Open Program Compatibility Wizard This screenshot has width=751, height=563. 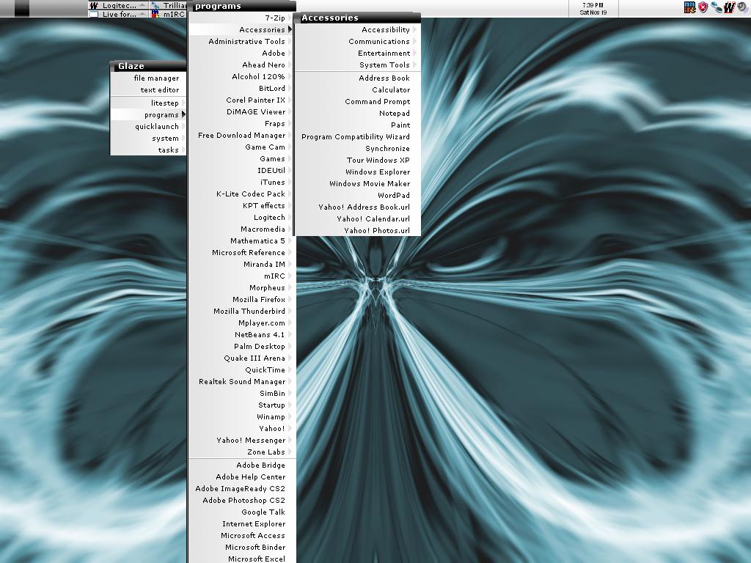point(358,137)
